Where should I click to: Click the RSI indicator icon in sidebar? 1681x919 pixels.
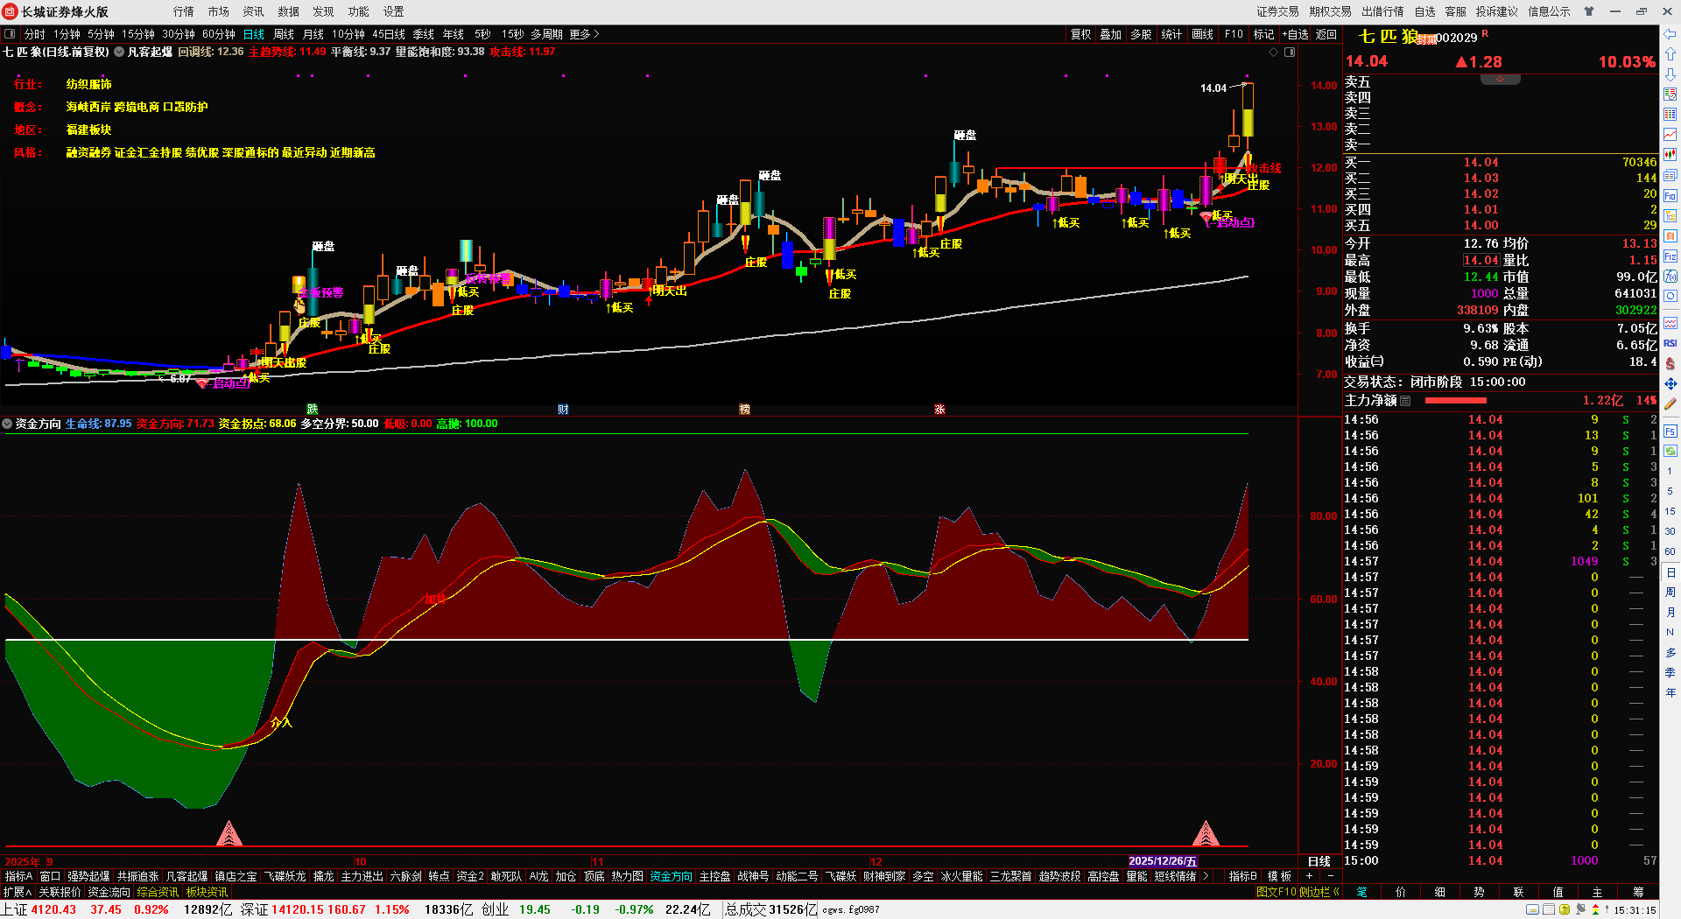pyautogui.click(x=1670, y=343)
